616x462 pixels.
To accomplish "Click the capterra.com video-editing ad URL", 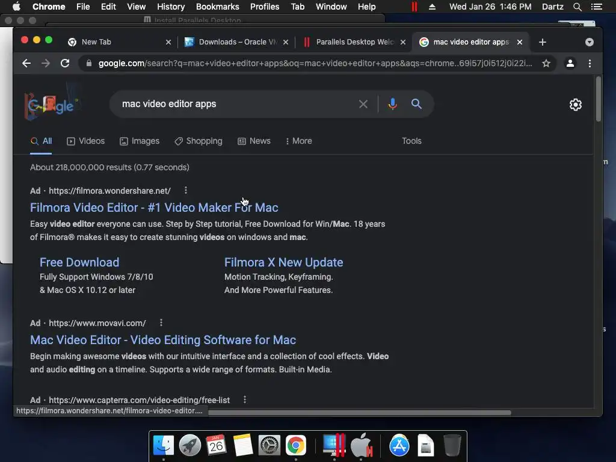I will [x=139, y=400].
